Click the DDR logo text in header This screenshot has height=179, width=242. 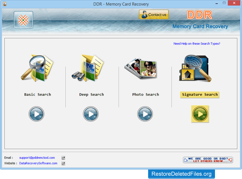(x=200, y=15)
